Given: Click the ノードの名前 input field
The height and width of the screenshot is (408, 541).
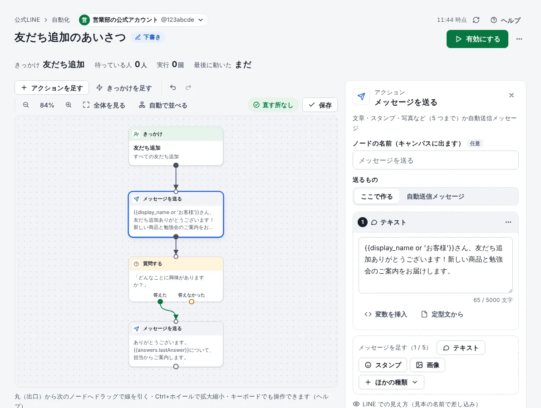Looking at the screenshot, I should coord(435,160).
